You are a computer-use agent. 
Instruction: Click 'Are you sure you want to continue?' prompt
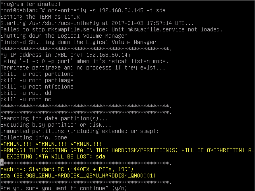pyautogui.click(x=54, y=188)
